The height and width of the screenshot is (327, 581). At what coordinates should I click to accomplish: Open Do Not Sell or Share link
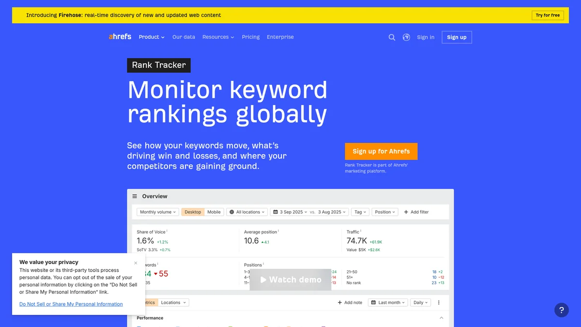click(71, 304)
